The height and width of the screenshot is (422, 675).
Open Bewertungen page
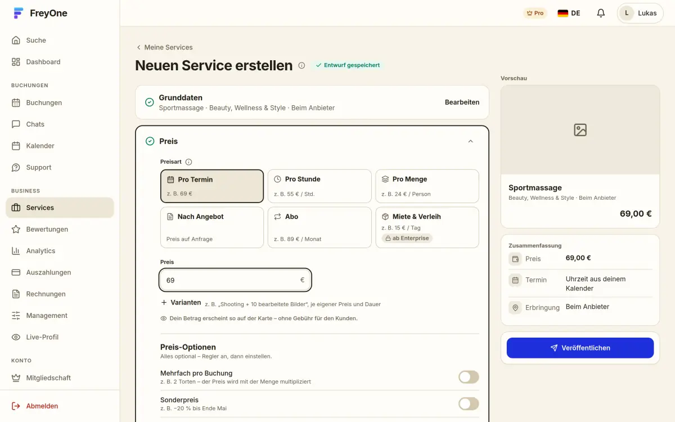(x=60, y=230)
